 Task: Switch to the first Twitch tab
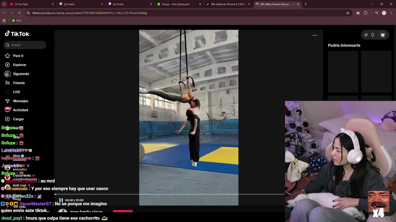(80, 4)
